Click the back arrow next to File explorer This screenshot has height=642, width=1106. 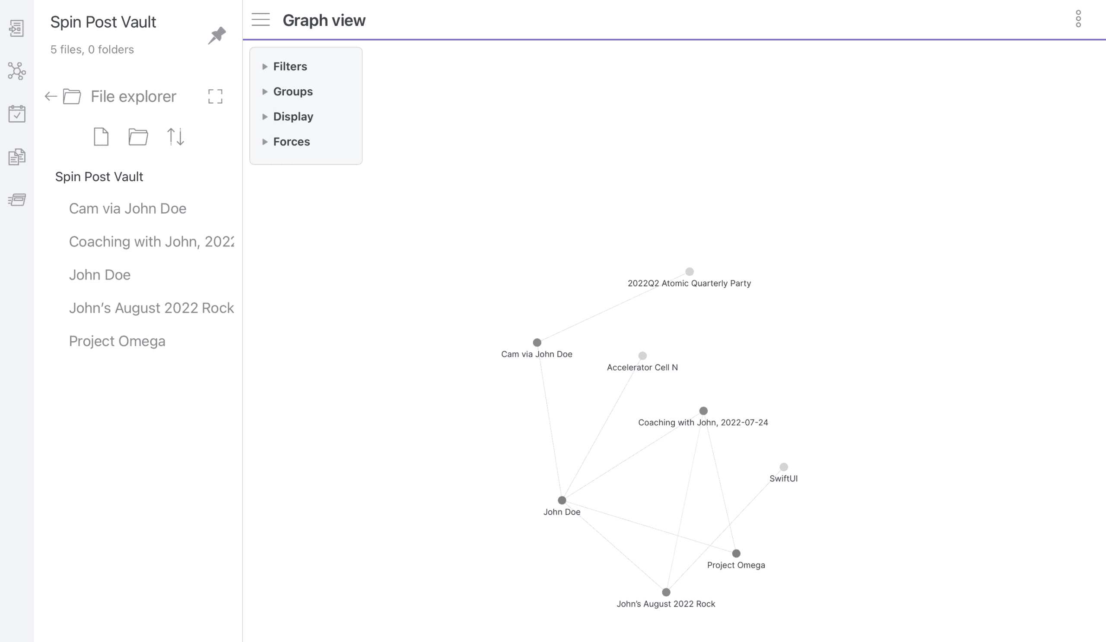51,96
